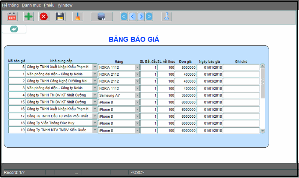Click end quantity field for quote 18
The height and width of the screenshot is (178, 299).
(x=166, y=123)
